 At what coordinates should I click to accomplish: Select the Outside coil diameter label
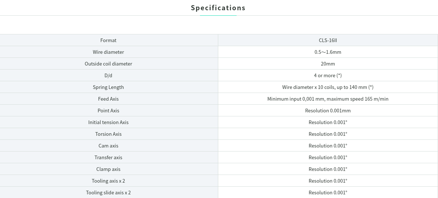click(108, 64)
